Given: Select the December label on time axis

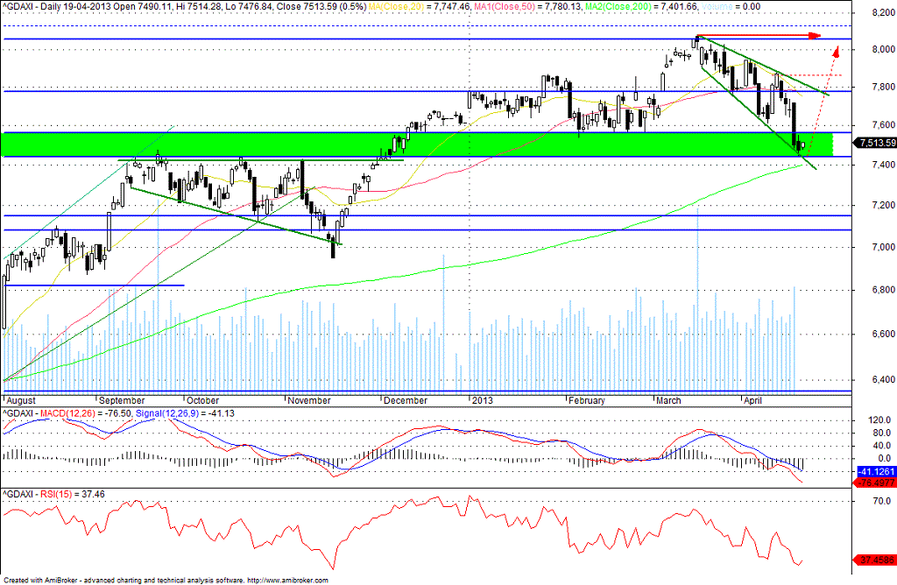Looking at the screenshot, I should point(406,400).
